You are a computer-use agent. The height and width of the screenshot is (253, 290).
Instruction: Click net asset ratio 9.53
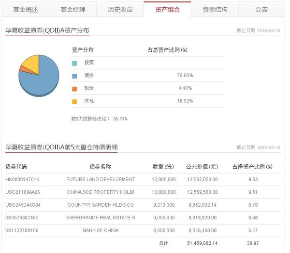253,179
